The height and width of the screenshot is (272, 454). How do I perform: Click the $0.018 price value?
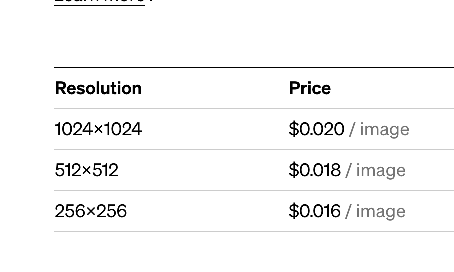pos(314,170)
